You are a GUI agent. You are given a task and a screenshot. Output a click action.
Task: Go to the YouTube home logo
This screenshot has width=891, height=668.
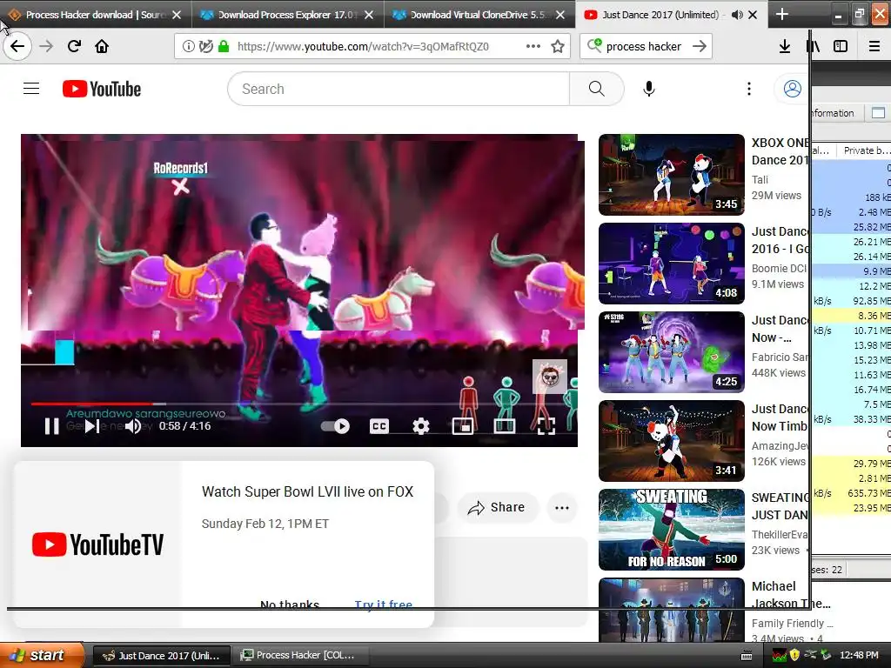click(x=102, y=89)
